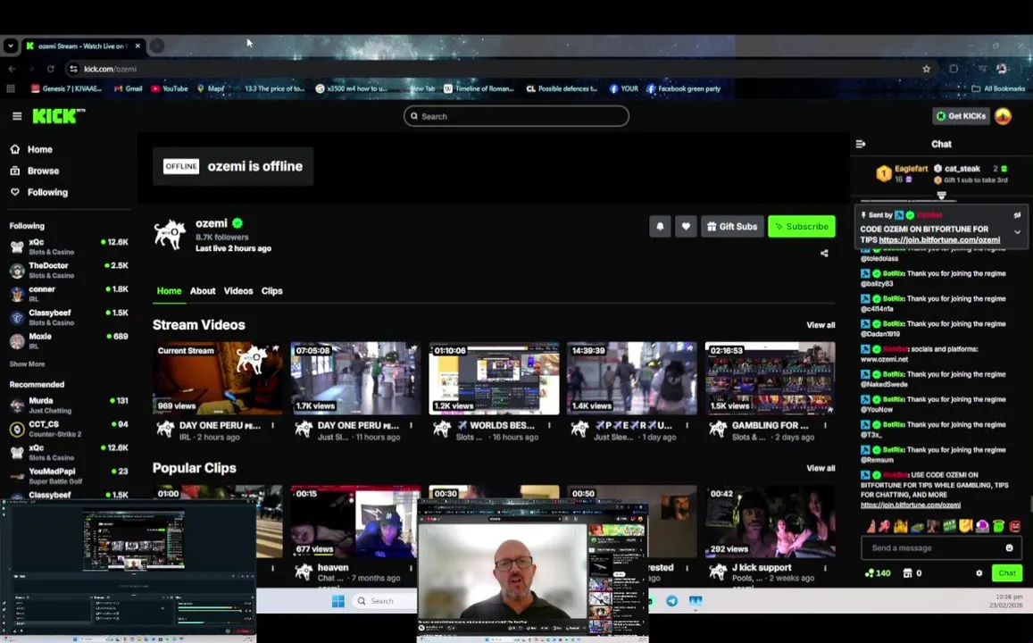
Task: Click the notification bell for ozemi
Action: pyautogui.click(x=660, y=227)
